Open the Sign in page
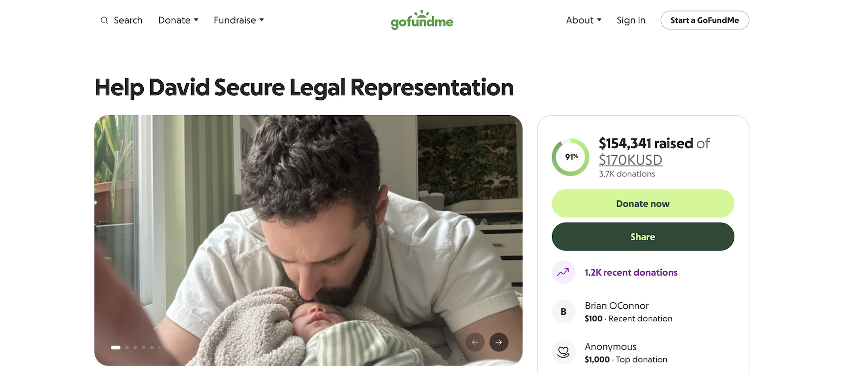Screen dimensions: 849x373 631,20
